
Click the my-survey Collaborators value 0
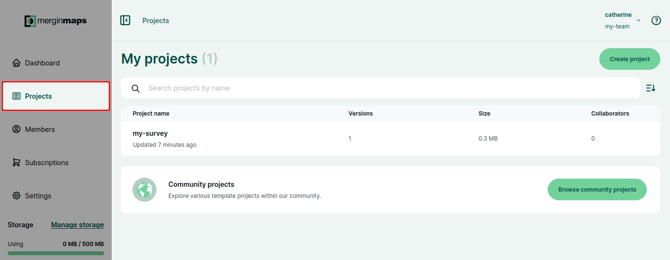(593, 139)
